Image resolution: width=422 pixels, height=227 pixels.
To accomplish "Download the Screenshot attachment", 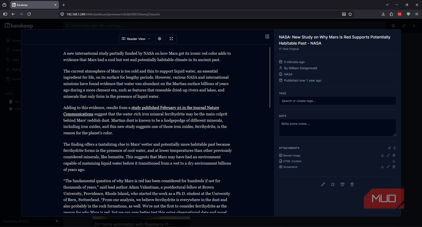I will [382, 167].
